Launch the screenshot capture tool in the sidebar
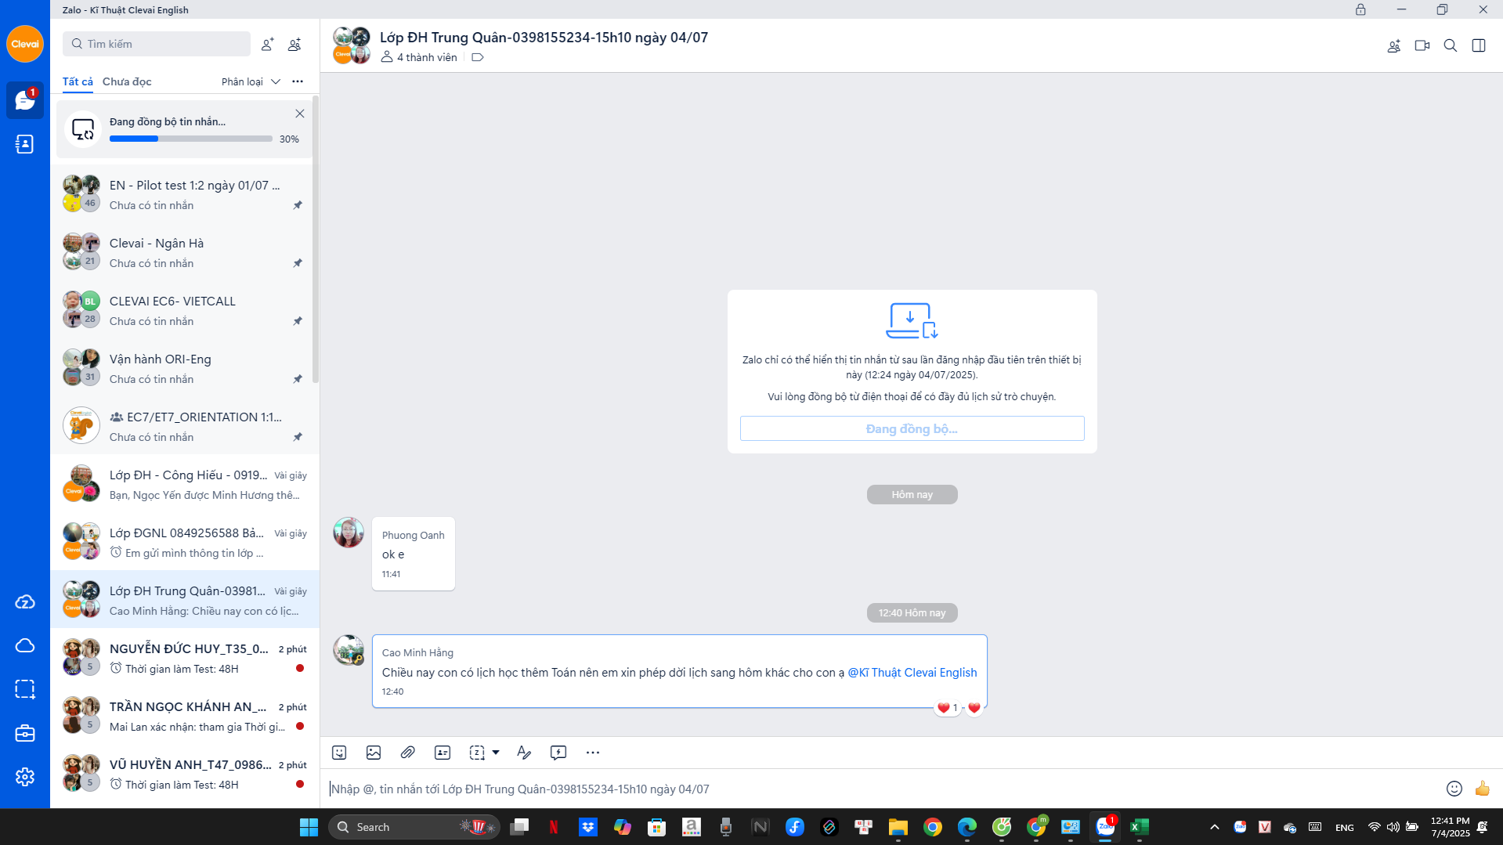 point(25,689)
